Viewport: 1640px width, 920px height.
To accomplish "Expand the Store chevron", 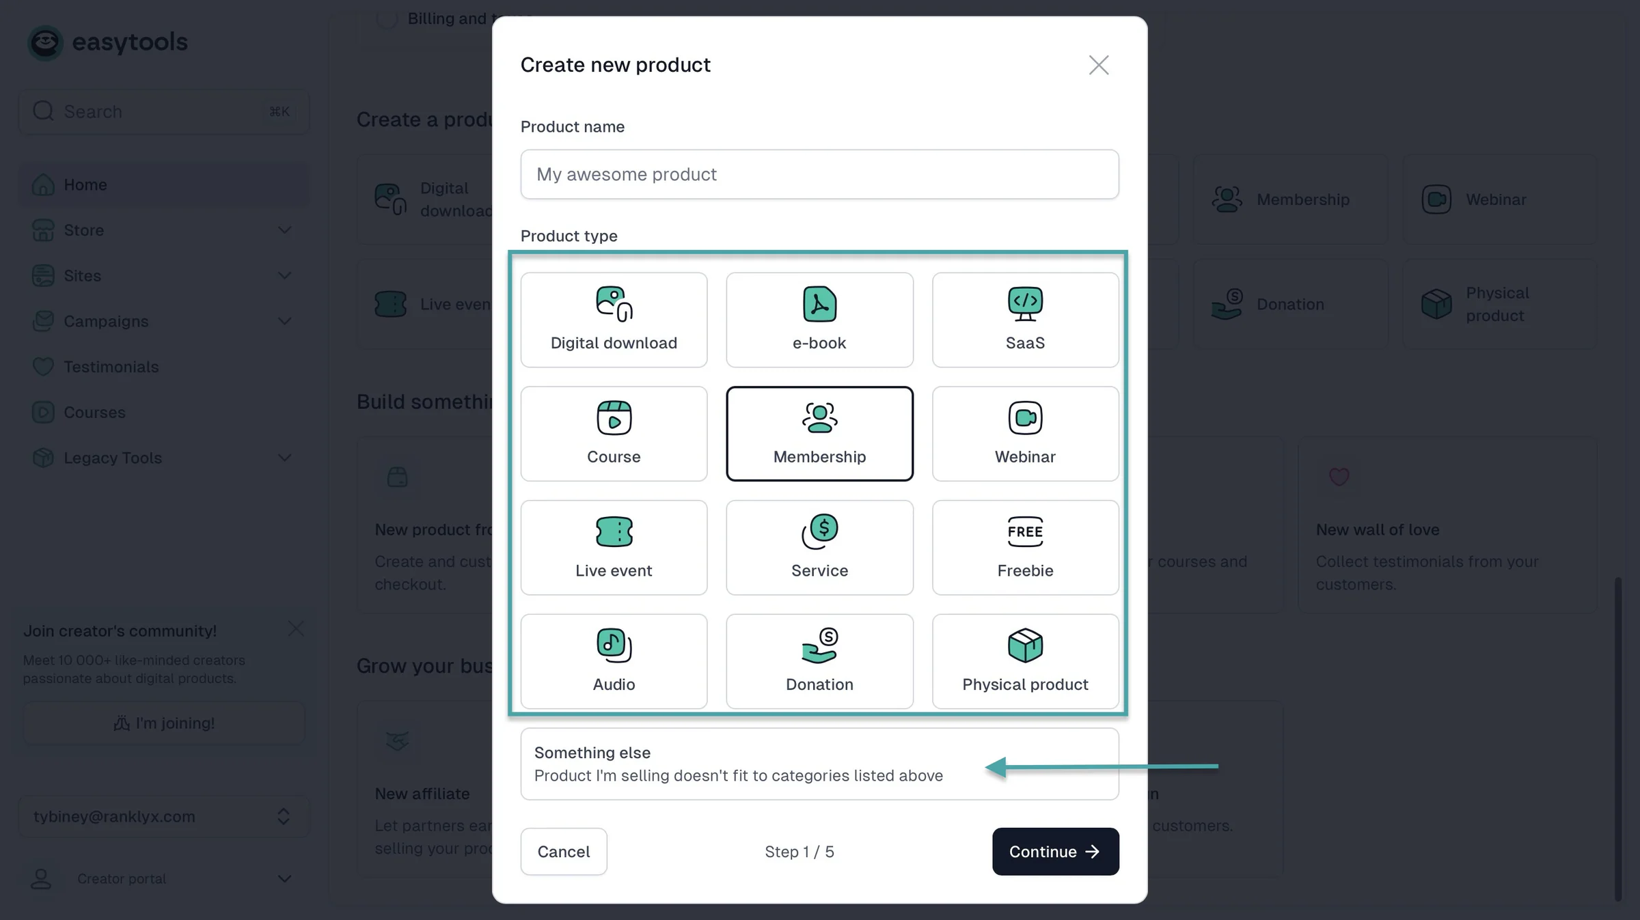I will [284, 230].
